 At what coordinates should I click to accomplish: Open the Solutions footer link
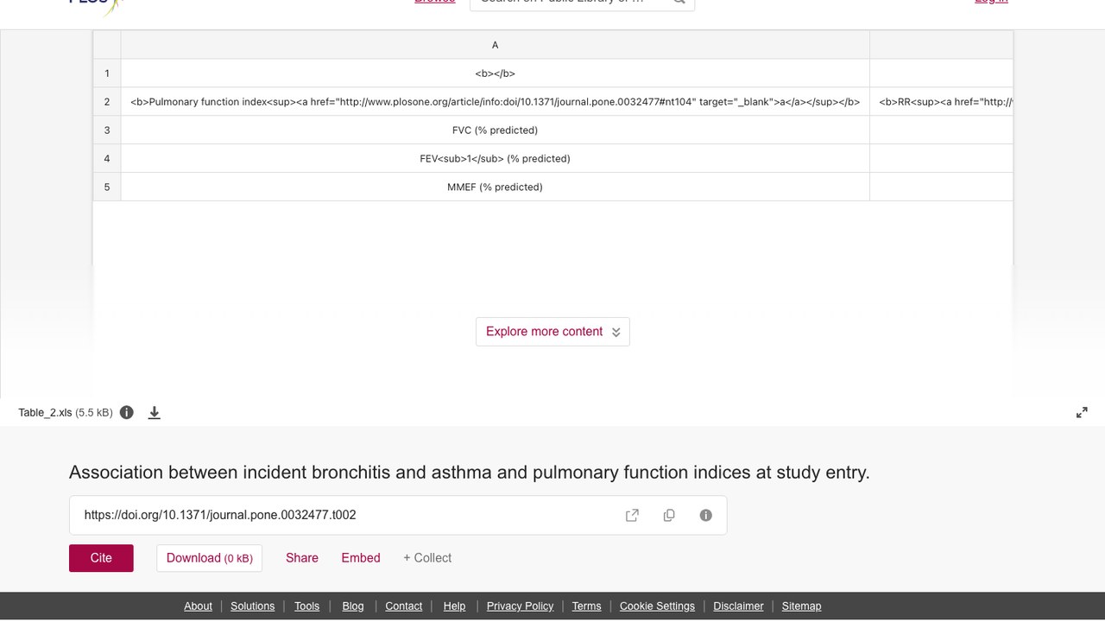252,606
